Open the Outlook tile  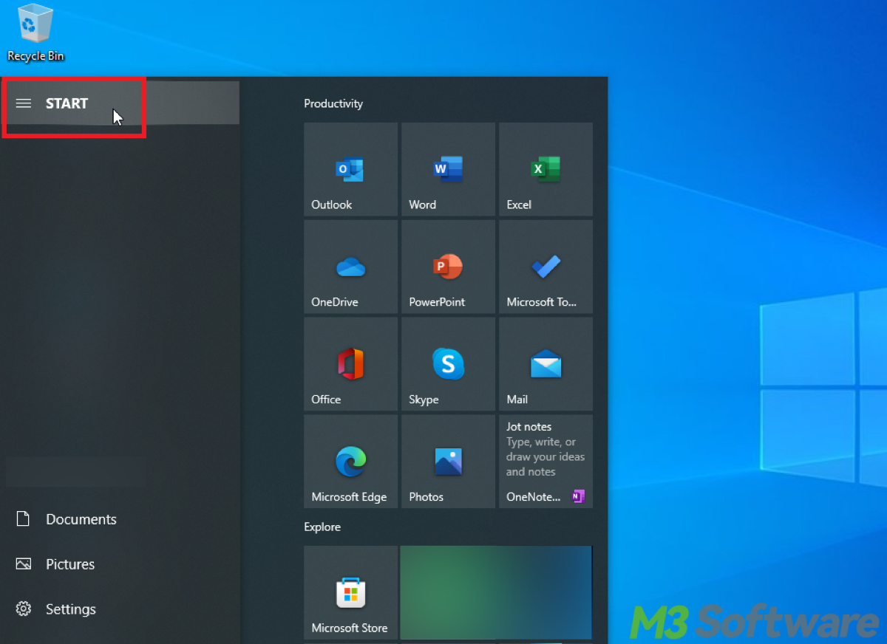click(351, 169)
